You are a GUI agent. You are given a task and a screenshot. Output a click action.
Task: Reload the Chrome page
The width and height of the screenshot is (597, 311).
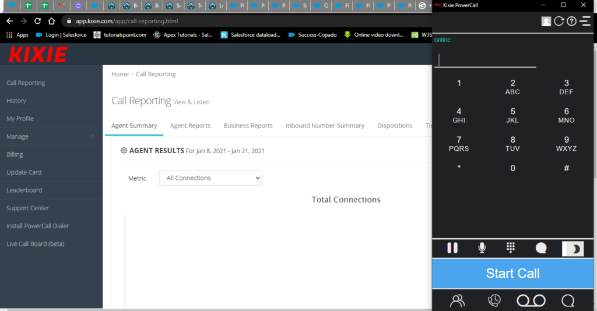[37, 21]
